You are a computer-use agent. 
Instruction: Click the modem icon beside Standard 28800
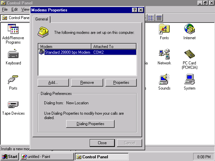tap(42, 52)
